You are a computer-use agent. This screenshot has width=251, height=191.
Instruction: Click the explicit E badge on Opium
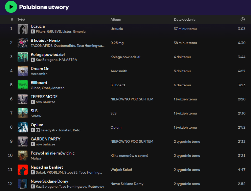pyautogui.click(x=33, y=130)
